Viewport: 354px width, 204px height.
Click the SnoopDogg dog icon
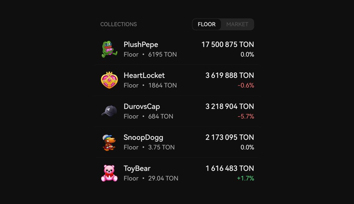pyautogui.click(x=109, y=142)
